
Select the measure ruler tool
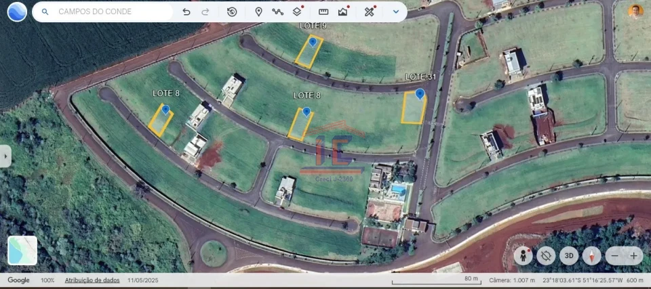(323, 12)
